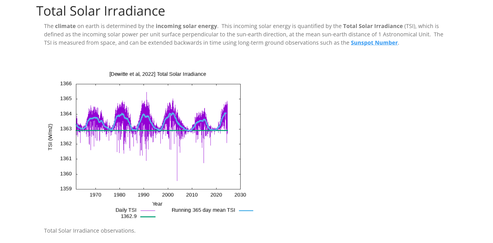This screenshot has width=493, height=243.
Task: Click the 2000 tick on the year axis
Action: 168,195
